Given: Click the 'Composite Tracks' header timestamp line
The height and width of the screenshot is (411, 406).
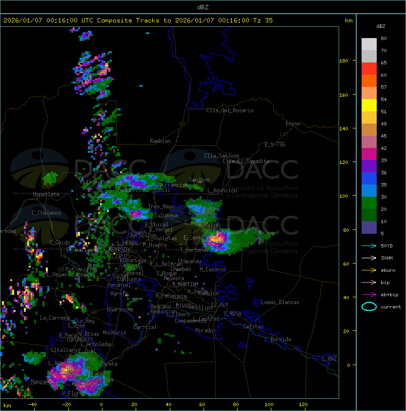Looking at the screenshot, I should tap(138, 21).
